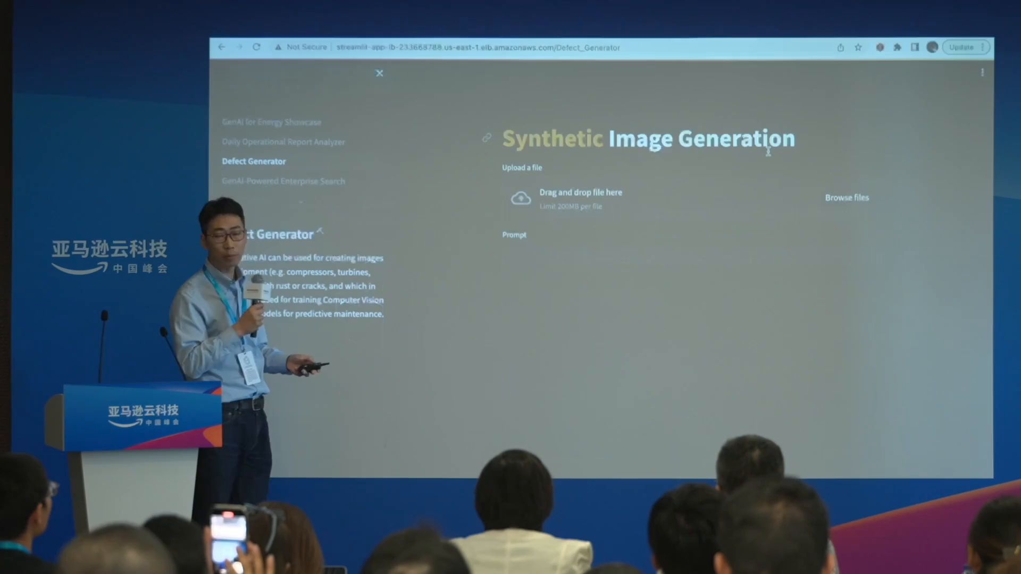The width and height of the screenshot is (1021, 574).
Task: Bookmark page with star icon
Action: tap(858, 47)
